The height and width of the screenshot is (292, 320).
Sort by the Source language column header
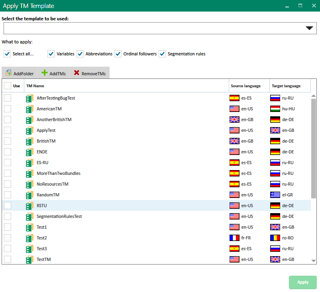(x=249, y=86)
